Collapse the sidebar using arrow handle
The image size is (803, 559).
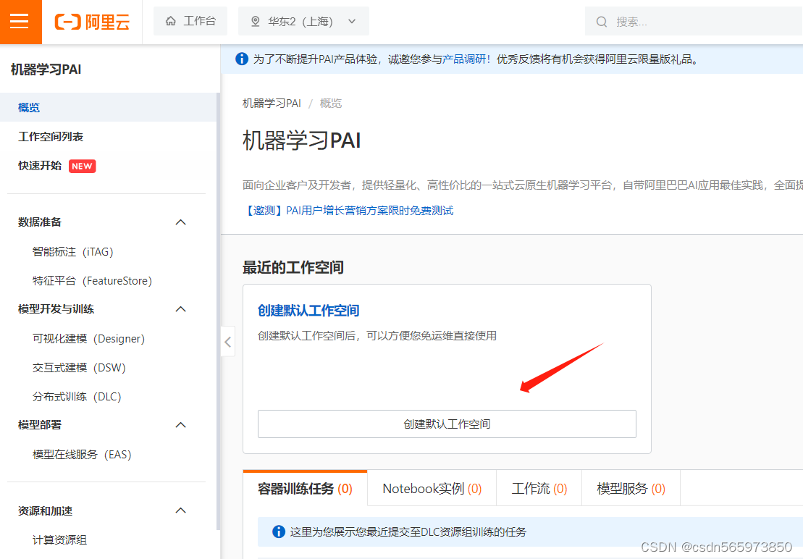(x=228, y=342)
